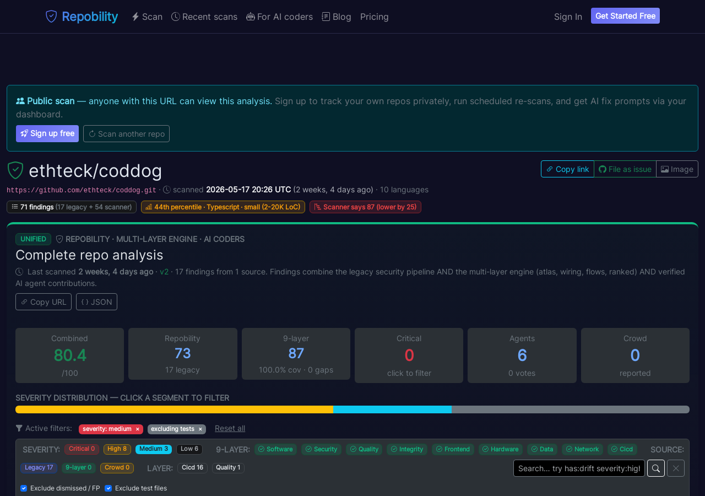Click the Crowd 0 reported card
The image size is (705, 496).
[635, 355]
